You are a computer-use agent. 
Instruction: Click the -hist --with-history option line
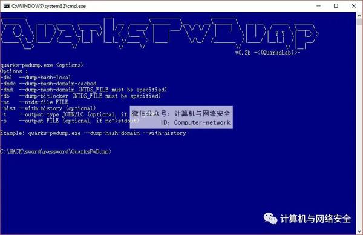[x=48, y=108]
